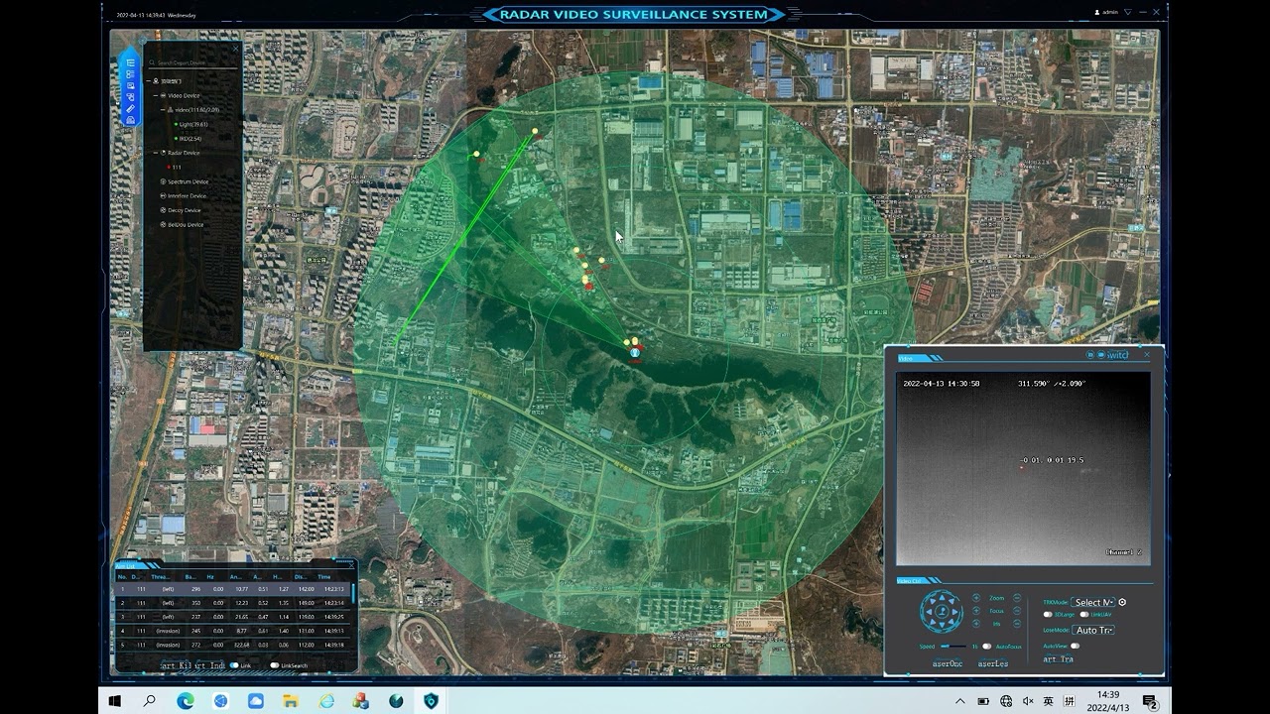Viewport: 1270px width, 714px height.
Task: Adjust the Speed slider in Video Ctrl
Action: tap(953, 647)
